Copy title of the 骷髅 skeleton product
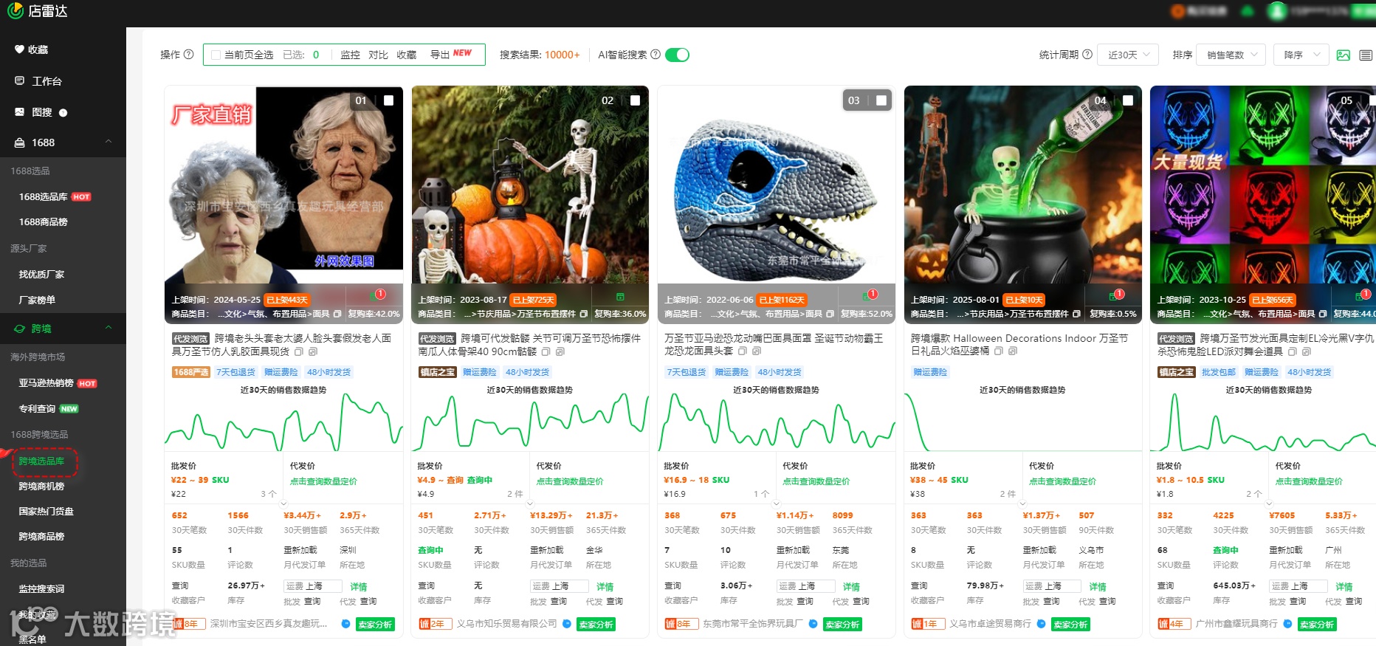Image resolution: width=1376 pixels, height=646 pixels. (546, 351)
